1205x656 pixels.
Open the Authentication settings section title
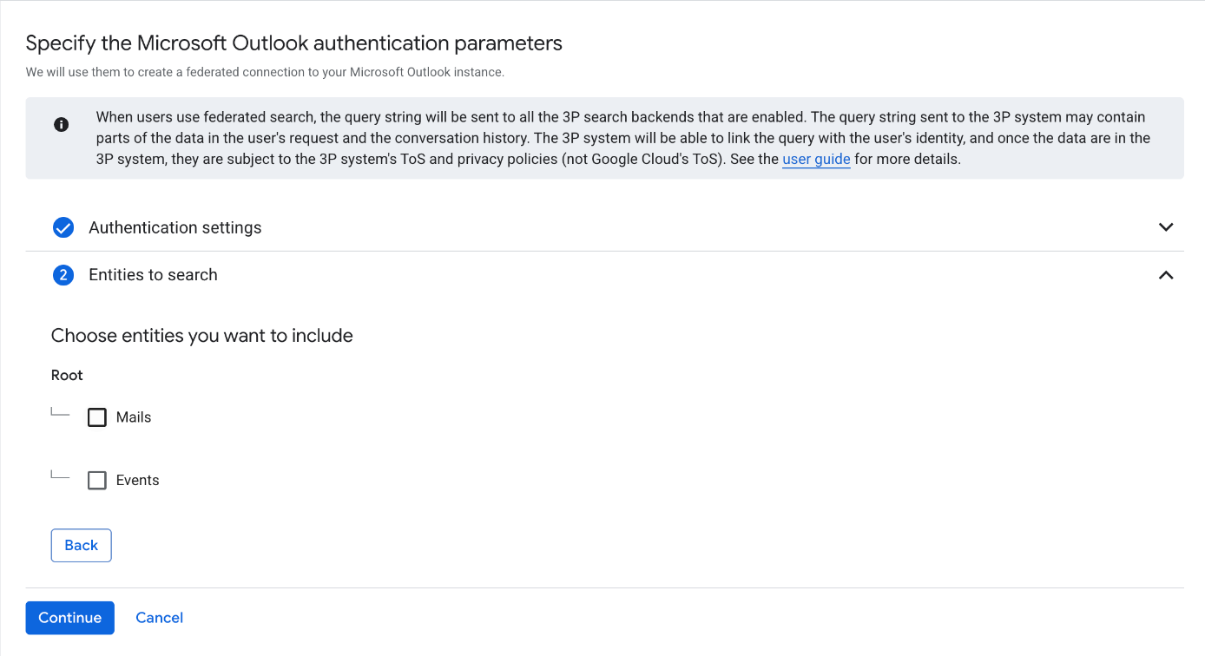pyautogui.click(x=174, y=227)
